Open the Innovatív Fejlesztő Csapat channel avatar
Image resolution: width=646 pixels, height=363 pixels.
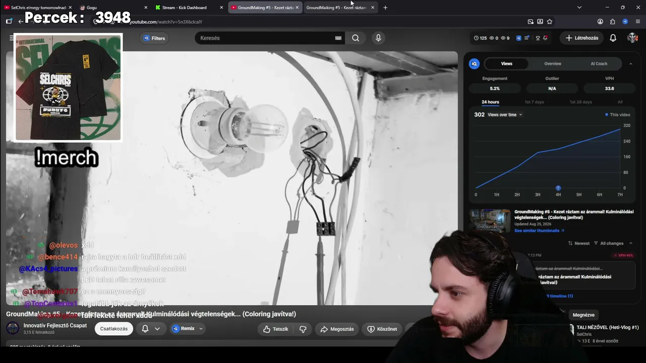[x=13, y=328]
